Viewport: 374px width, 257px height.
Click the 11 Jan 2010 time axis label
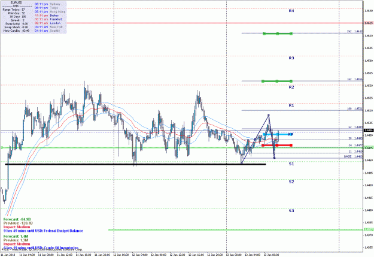[x=7, y=255]
